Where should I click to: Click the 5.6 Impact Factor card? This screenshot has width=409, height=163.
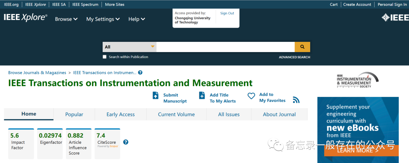[21, 143]
